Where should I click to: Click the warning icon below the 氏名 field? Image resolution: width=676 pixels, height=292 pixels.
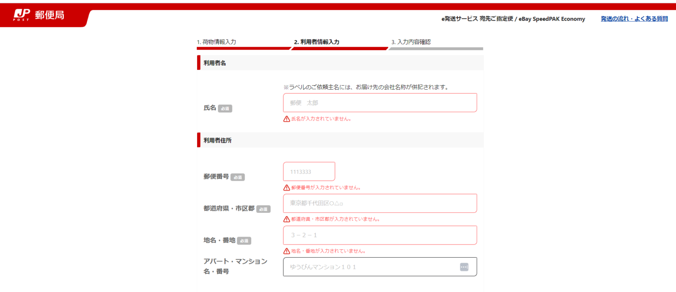tap(286, 118)
